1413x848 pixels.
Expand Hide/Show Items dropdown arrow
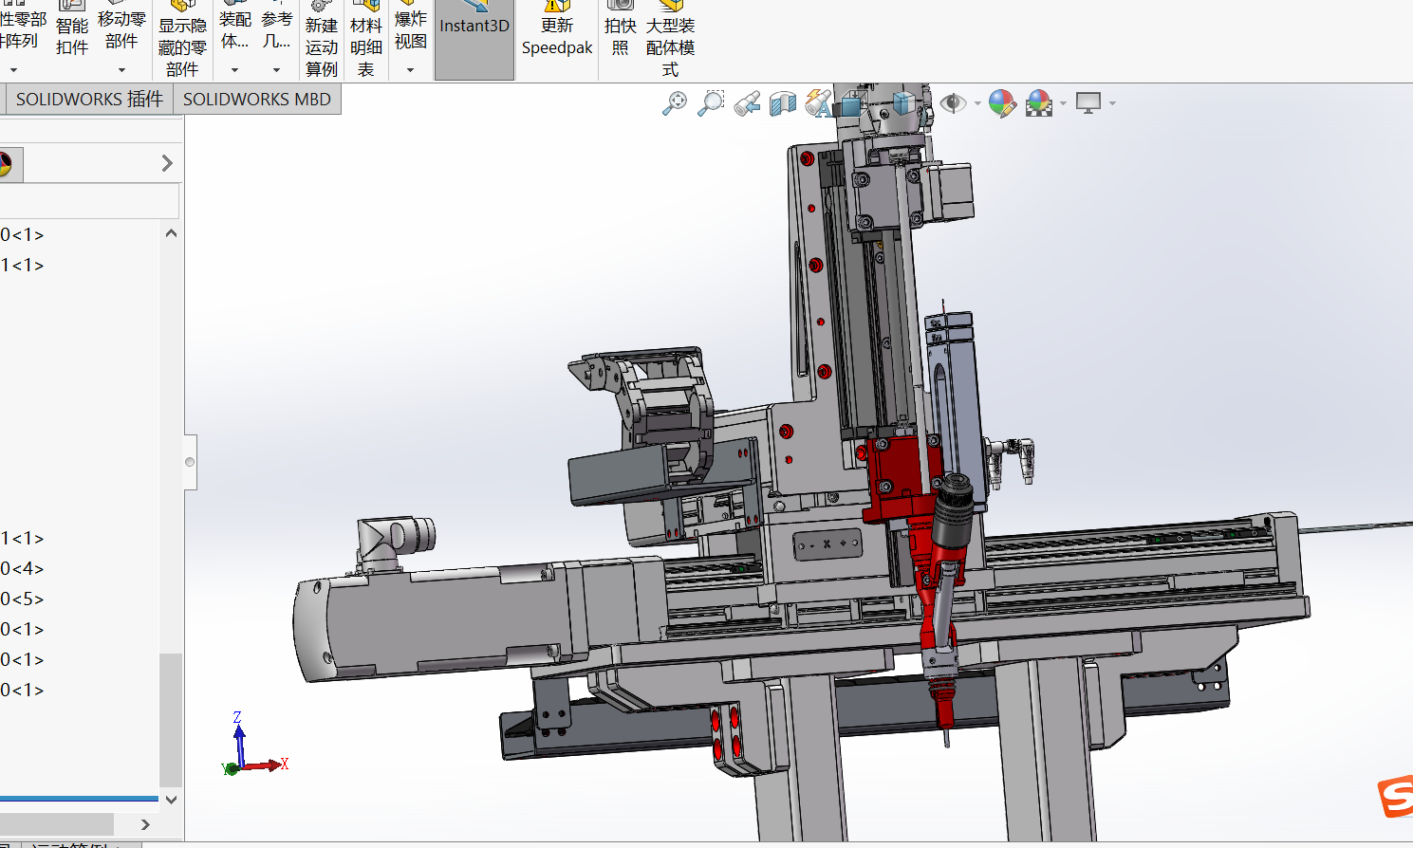[x=977, y=103]
